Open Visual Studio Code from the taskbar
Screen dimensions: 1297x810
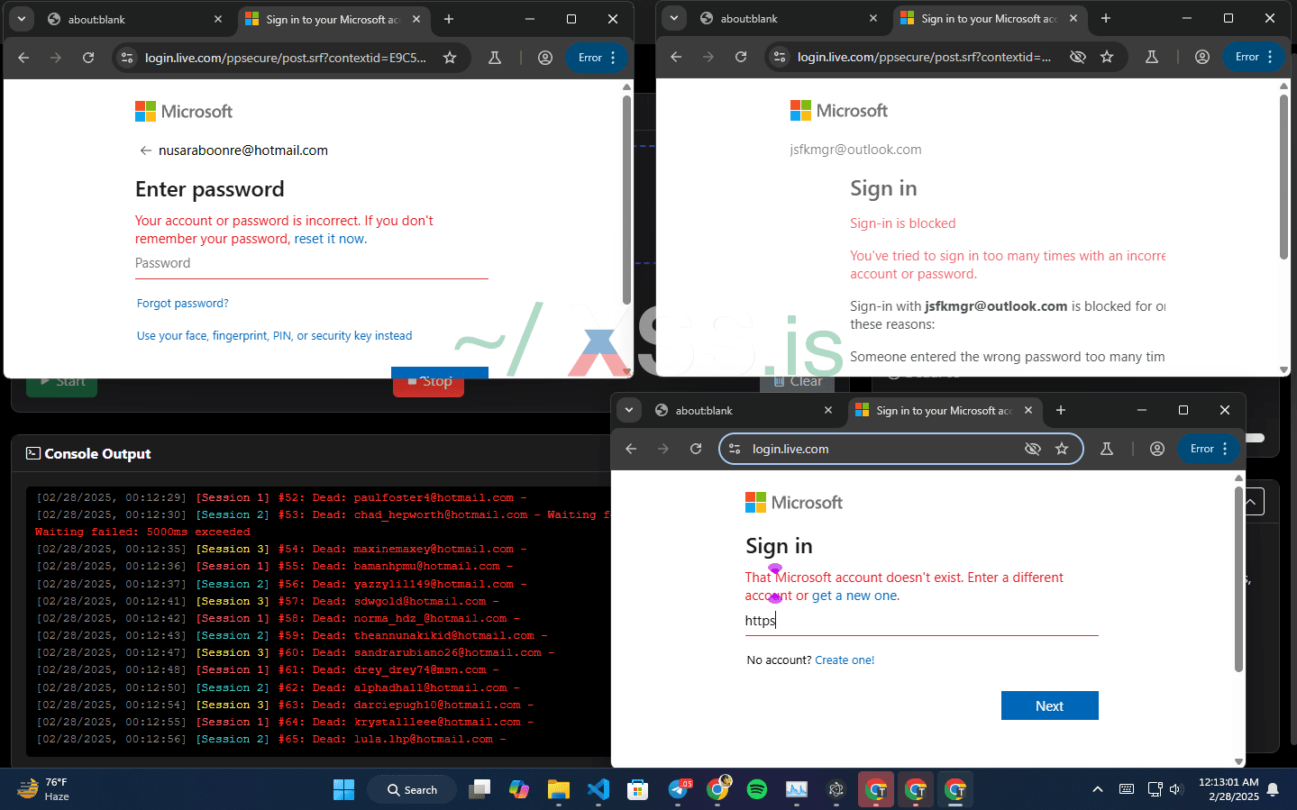point(598,789)
